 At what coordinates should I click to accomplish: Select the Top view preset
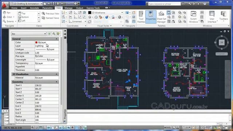coord(22,13)
